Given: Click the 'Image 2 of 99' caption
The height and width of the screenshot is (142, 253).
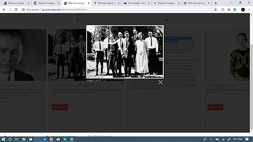Looking at the screenshot, I should click(x=93, y=80).
